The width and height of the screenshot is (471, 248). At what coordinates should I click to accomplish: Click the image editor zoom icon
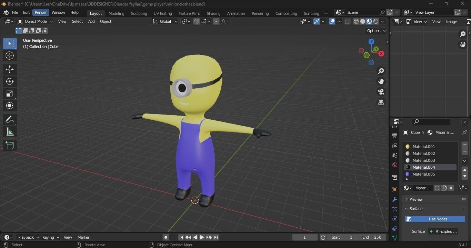point(463,34)
